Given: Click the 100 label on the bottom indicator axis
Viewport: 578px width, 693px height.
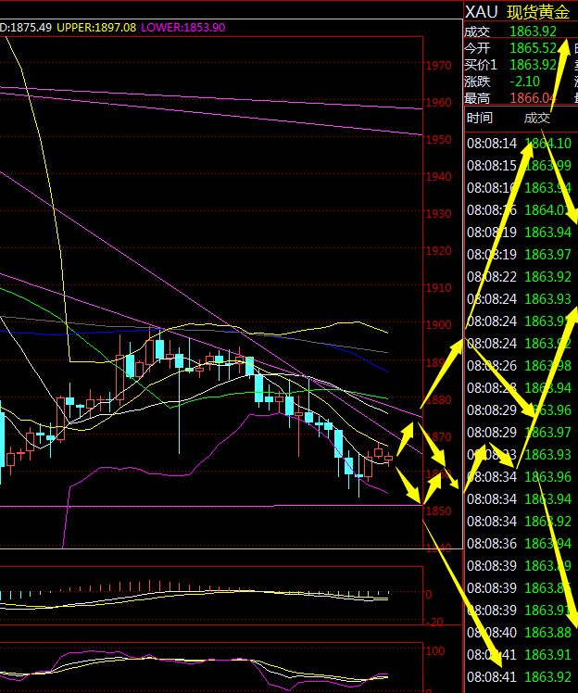Looking at the screenshot, I should click(433, 651).
